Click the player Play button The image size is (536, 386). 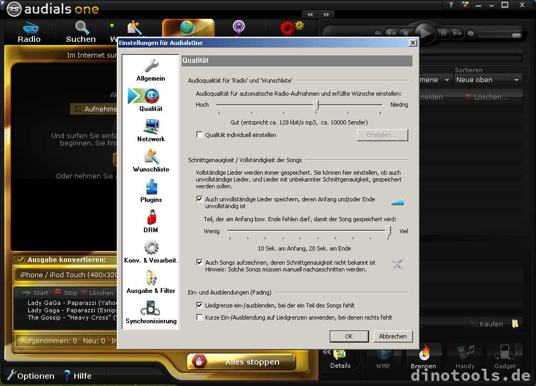[x=424, y=33]
